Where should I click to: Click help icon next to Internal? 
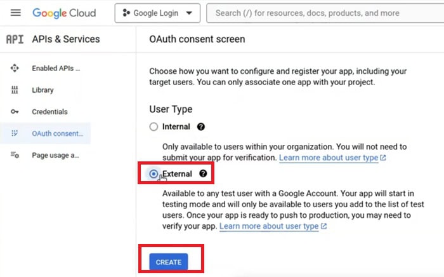coord(201,126)
